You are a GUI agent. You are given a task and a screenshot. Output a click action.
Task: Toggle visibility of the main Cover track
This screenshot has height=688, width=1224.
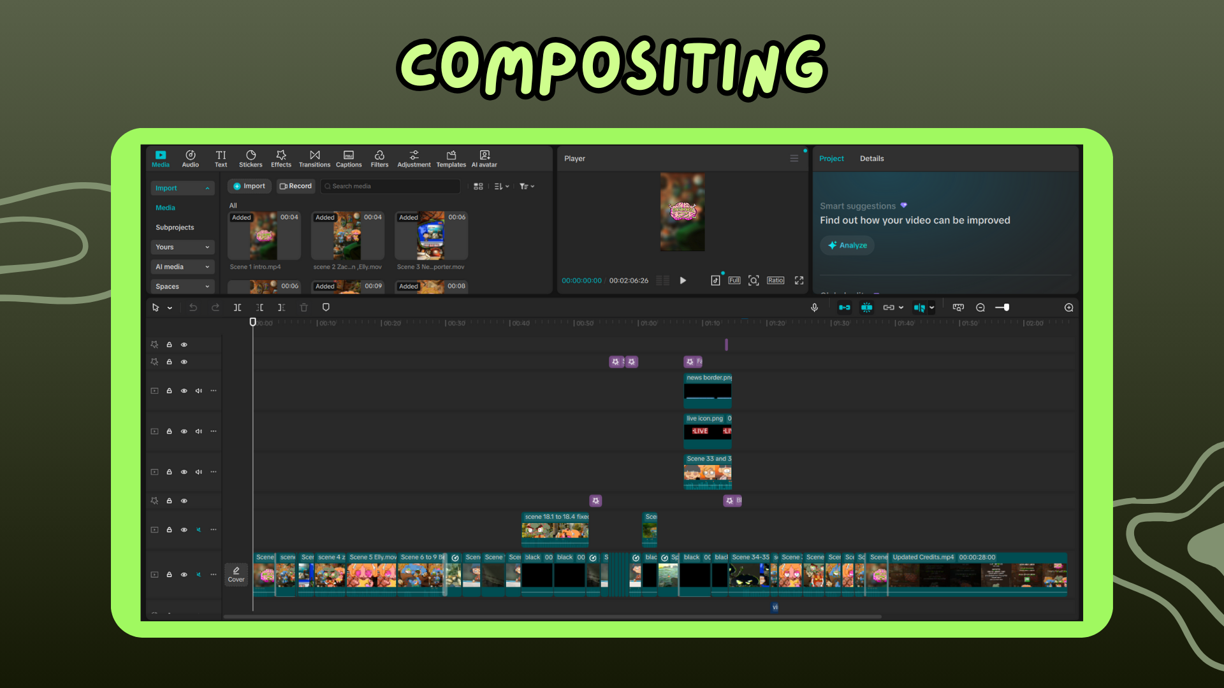pos(184,575)
